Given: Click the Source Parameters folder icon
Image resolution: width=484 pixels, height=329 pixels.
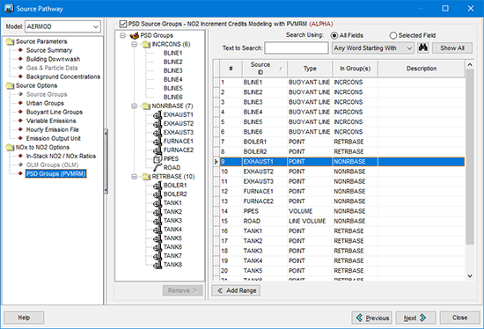Looking at the screenshot, I should coord(11,41).
